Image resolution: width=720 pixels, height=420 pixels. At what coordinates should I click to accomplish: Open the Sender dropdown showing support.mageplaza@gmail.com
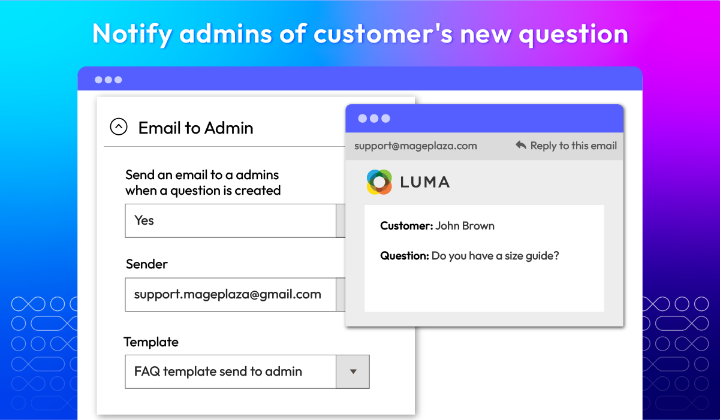click(231, 294)
